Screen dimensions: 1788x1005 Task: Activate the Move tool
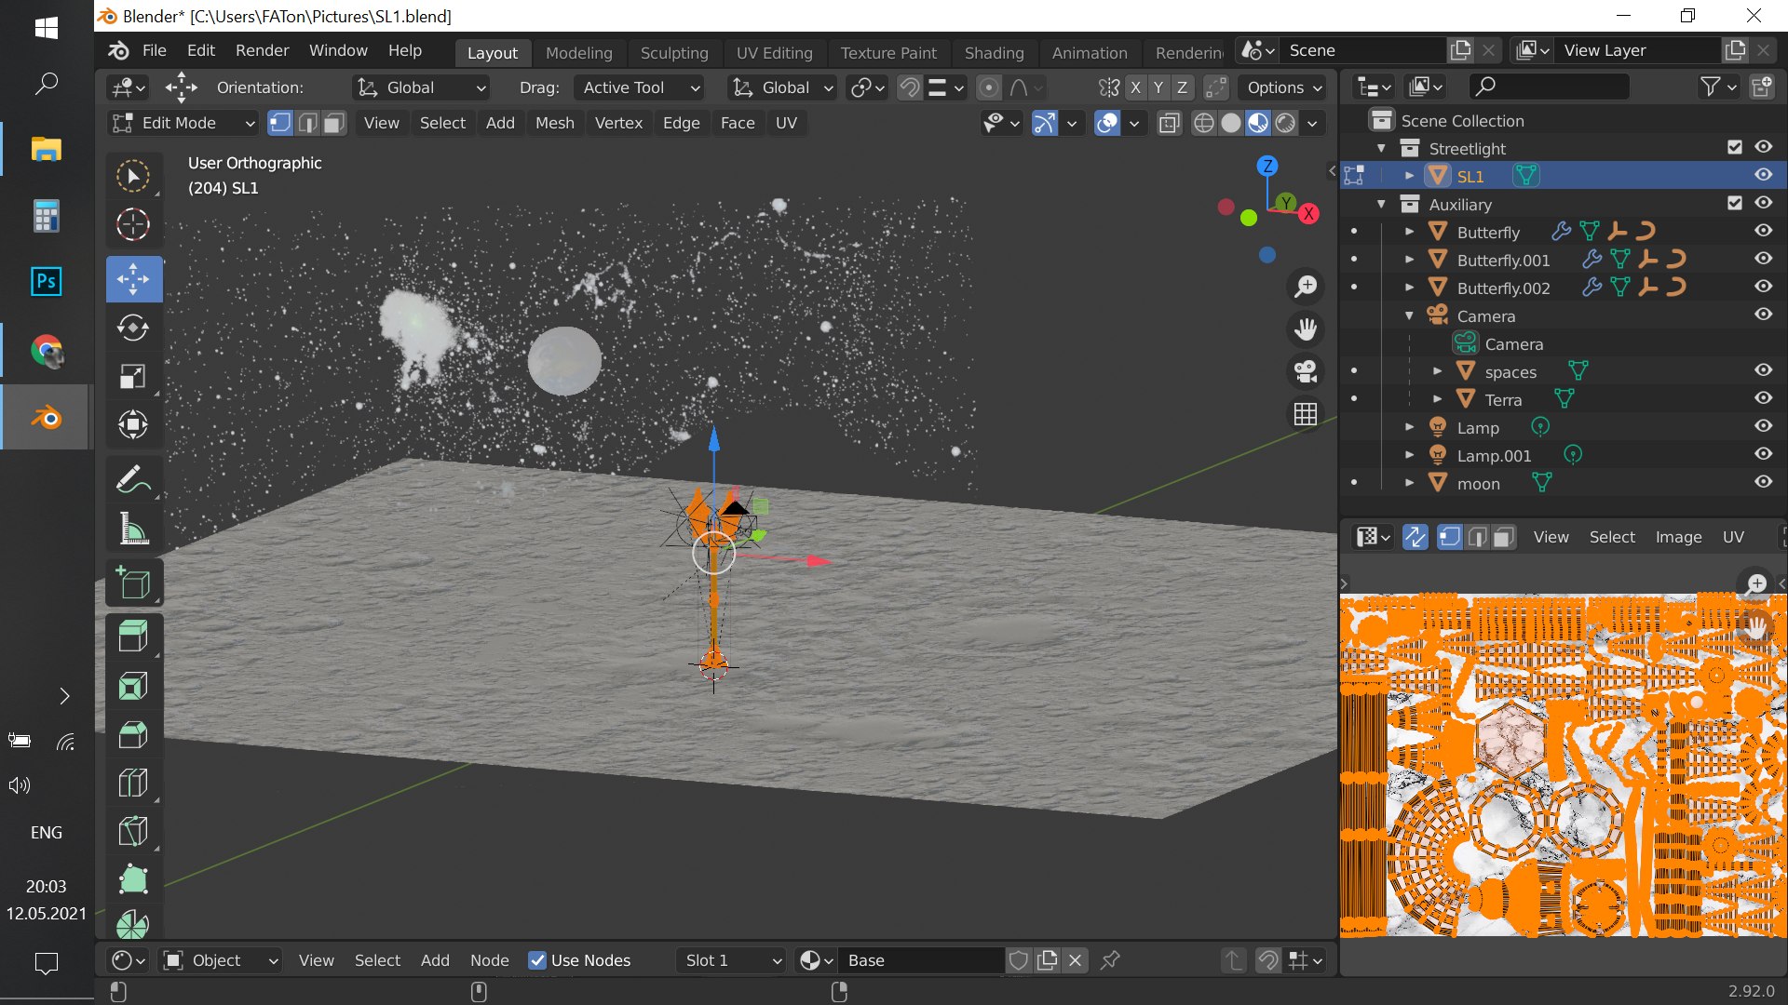point(133,278)
